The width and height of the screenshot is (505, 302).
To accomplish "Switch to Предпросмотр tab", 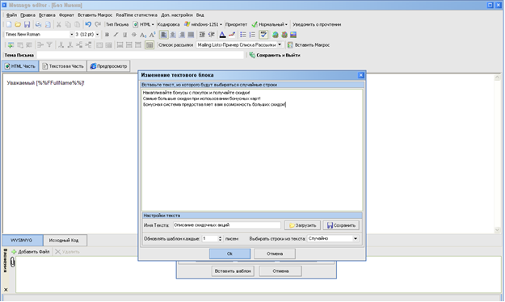I will tap(108, 66).
